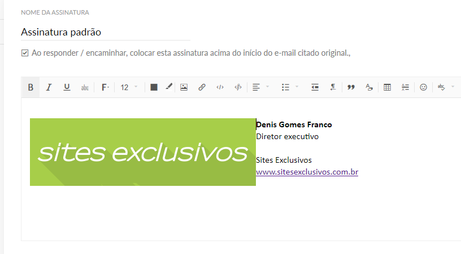Image resolution: width=461 pixels, height=254 pixels.
Task: Toggle bold formatting button
Action: point(31,87)
